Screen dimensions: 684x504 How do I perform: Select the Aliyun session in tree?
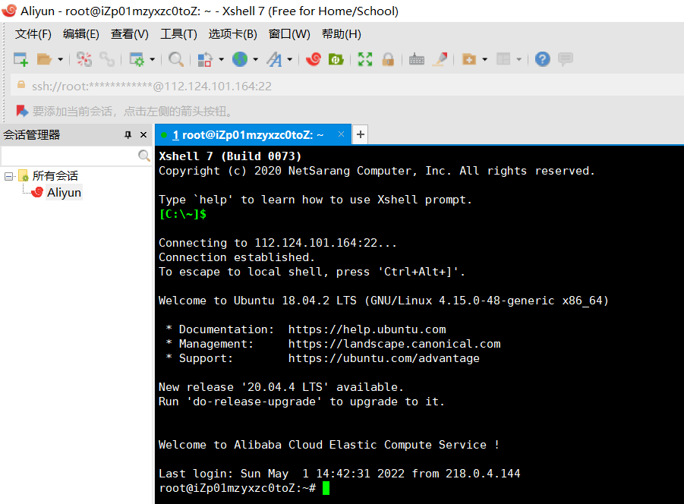point(64,193)
